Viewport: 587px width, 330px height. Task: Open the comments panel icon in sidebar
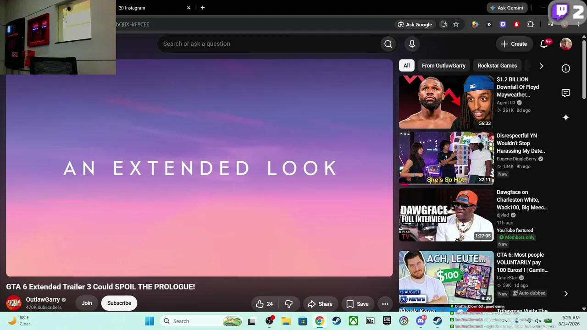tap(566, 93)
